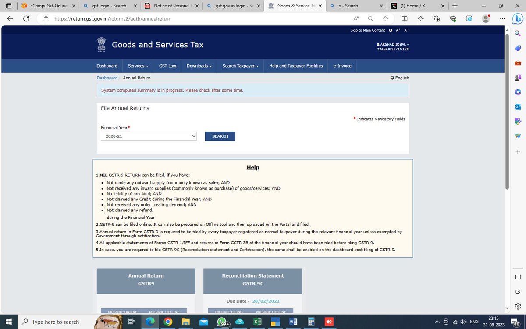Open GST Law menu item

[x=167, y=66]
